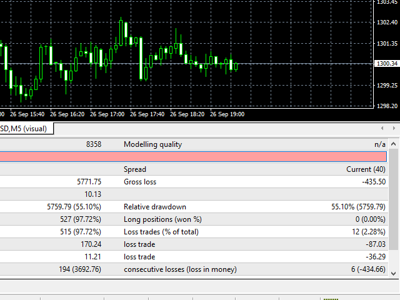
Task: Click the report scrollbar down arrow
Action: (393, 274)
